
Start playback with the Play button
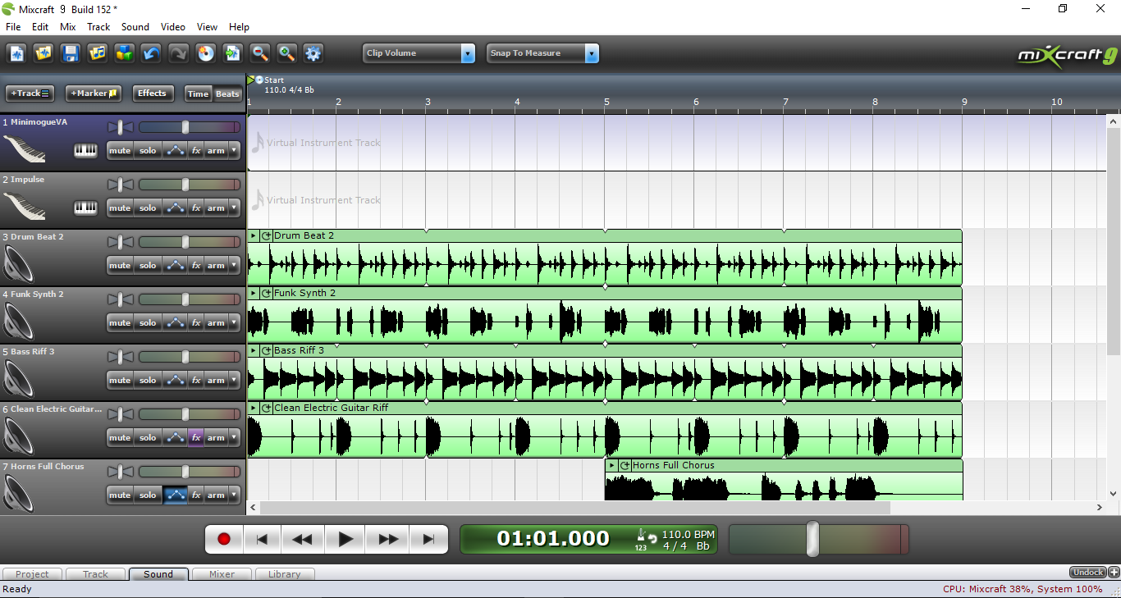[345, 539]
